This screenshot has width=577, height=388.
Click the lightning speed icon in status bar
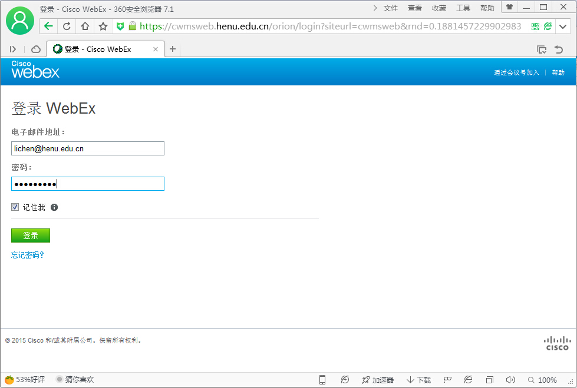[x=345, y=380]
